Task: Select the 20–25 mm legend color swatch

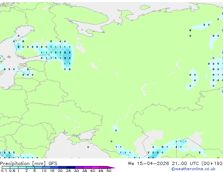Action: pos(63,167)
